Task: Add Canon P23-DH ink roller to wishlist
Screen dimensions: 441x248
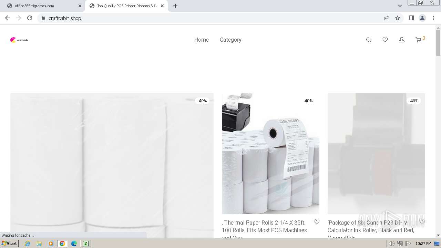Action: click(x=422, y=222)
